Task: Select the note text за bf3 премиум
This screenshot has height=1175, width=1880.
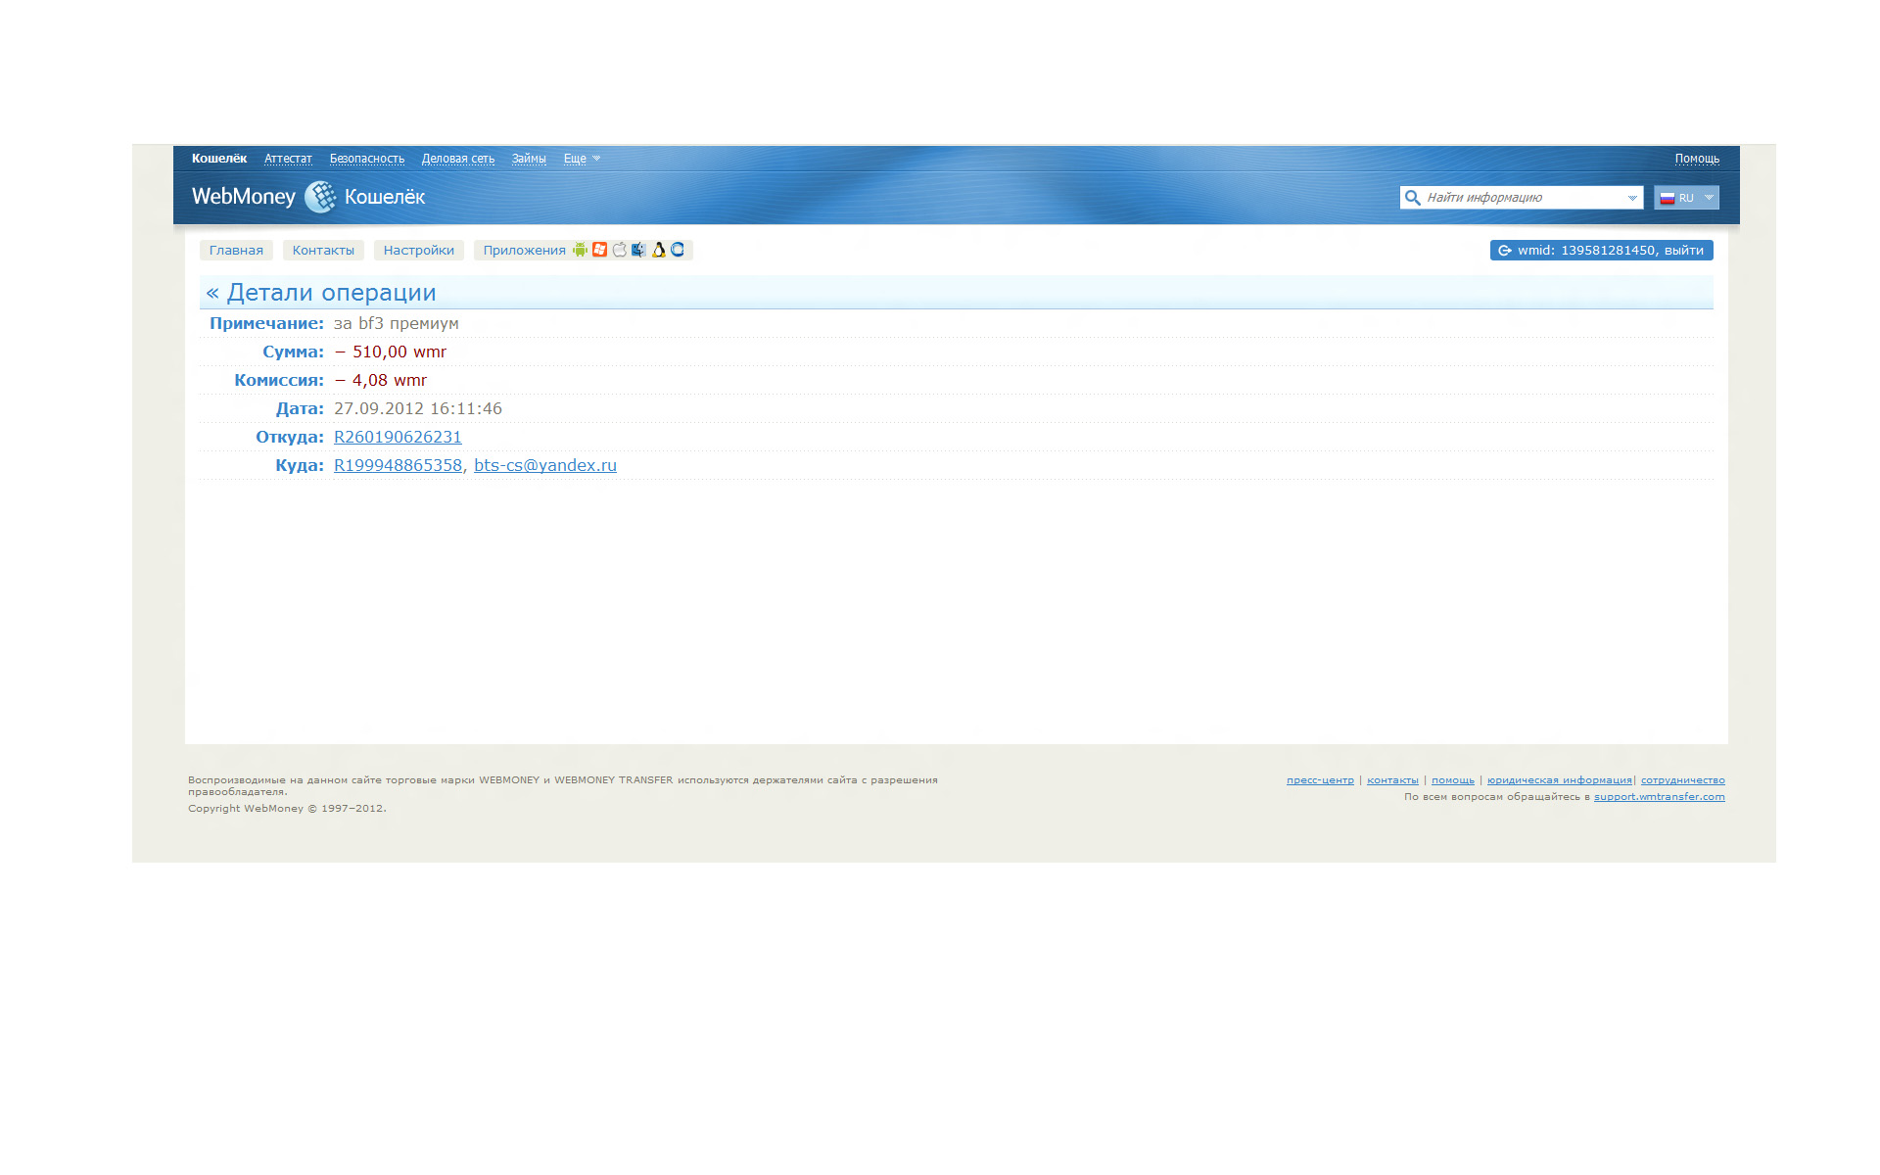Action: pyautogui.click(x=397, y=323)
